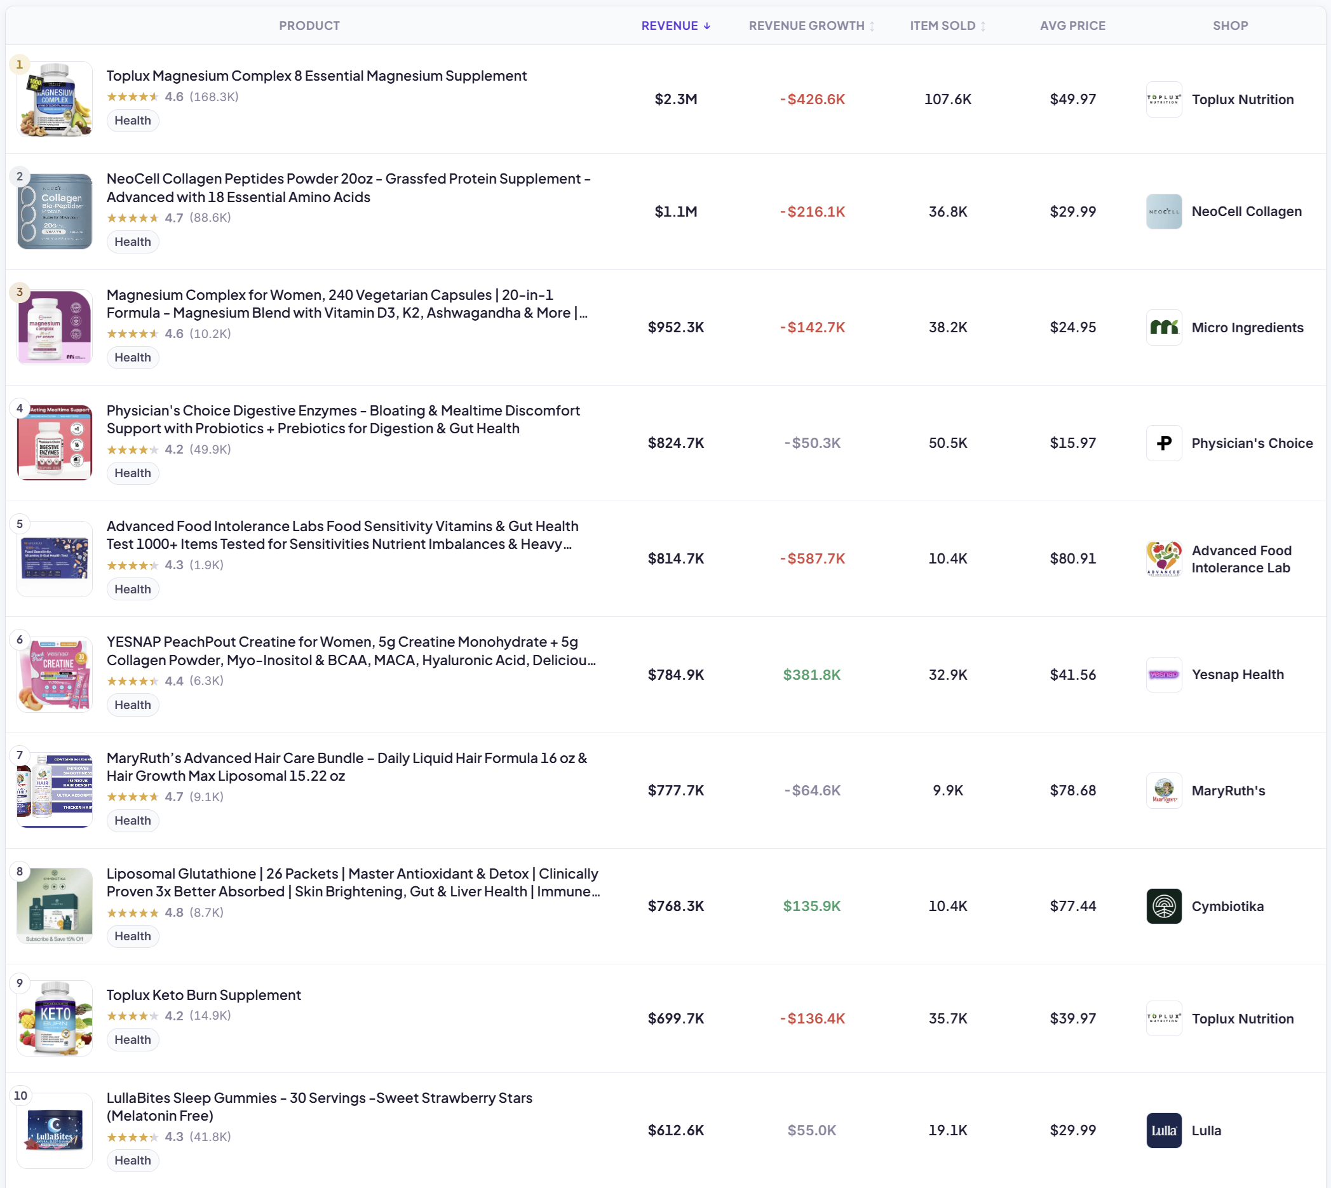Click the Cymbiotika shop logo

coord(1164,906)
